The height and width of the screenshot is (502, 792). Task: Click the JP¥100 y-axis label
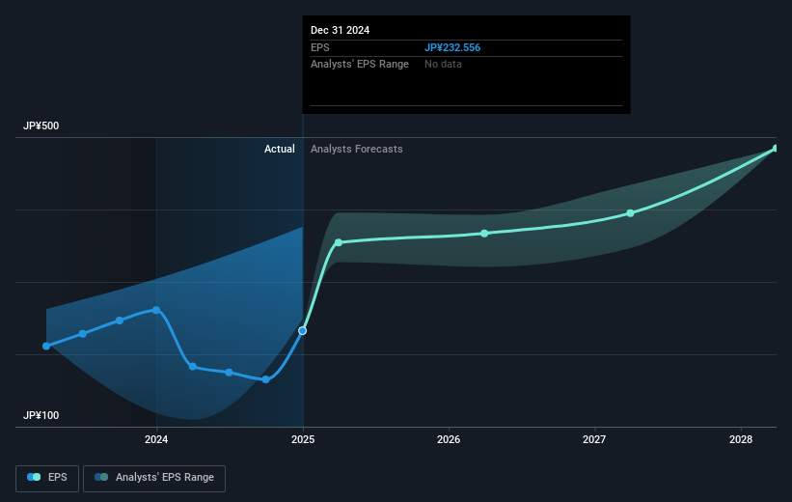click(41, 415)
